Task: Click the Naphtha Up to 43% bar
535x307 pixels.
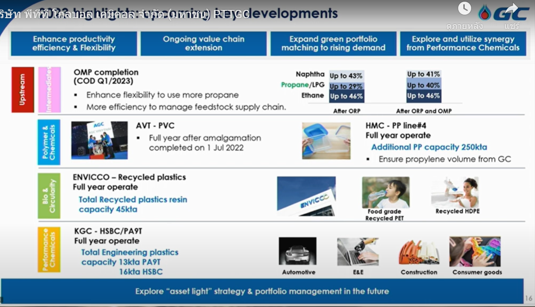Action: 346,76
